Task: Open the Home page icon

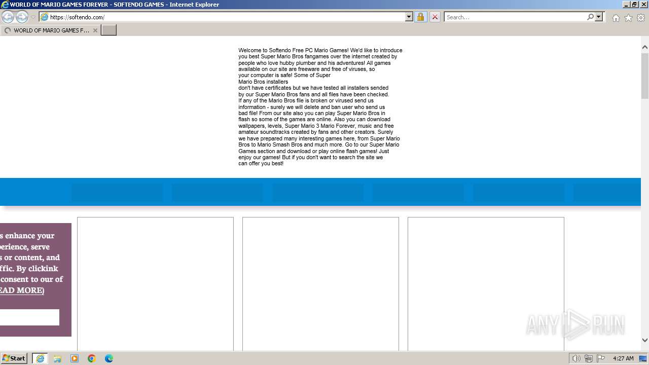Action: (x=616, y=18)
